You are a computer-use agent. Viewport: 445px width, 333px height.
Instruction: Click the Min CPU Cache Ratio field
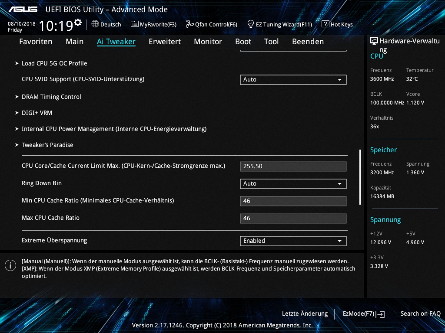(293, 201)
